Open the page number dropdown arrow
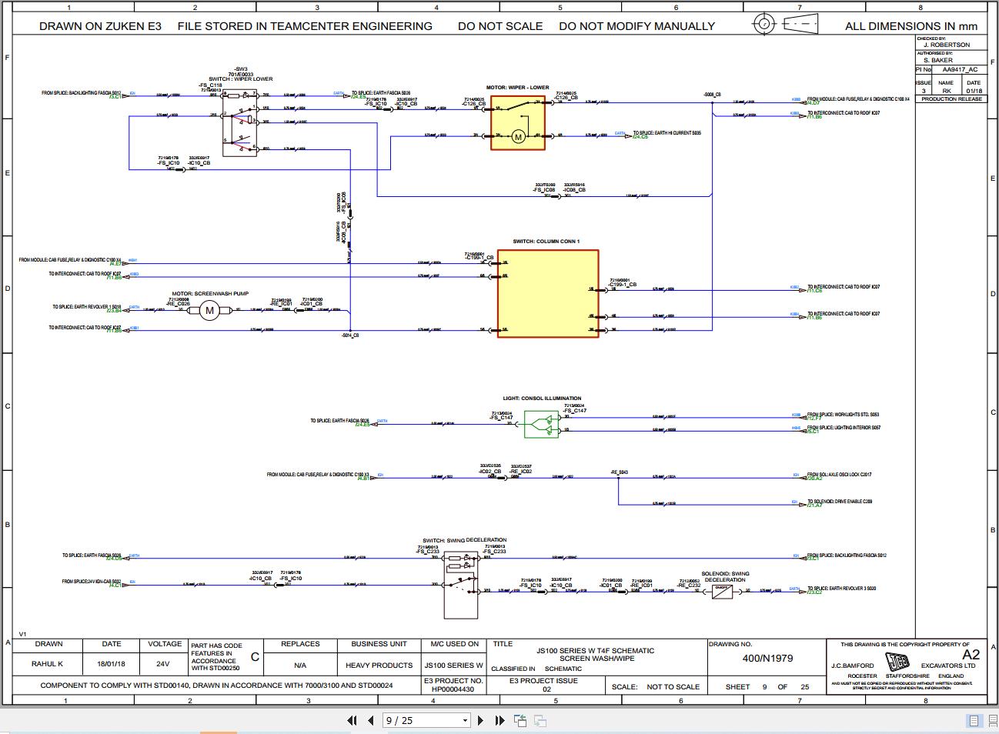Image resolution: width=999 pixels, height=734 pixels. point(465,721)
